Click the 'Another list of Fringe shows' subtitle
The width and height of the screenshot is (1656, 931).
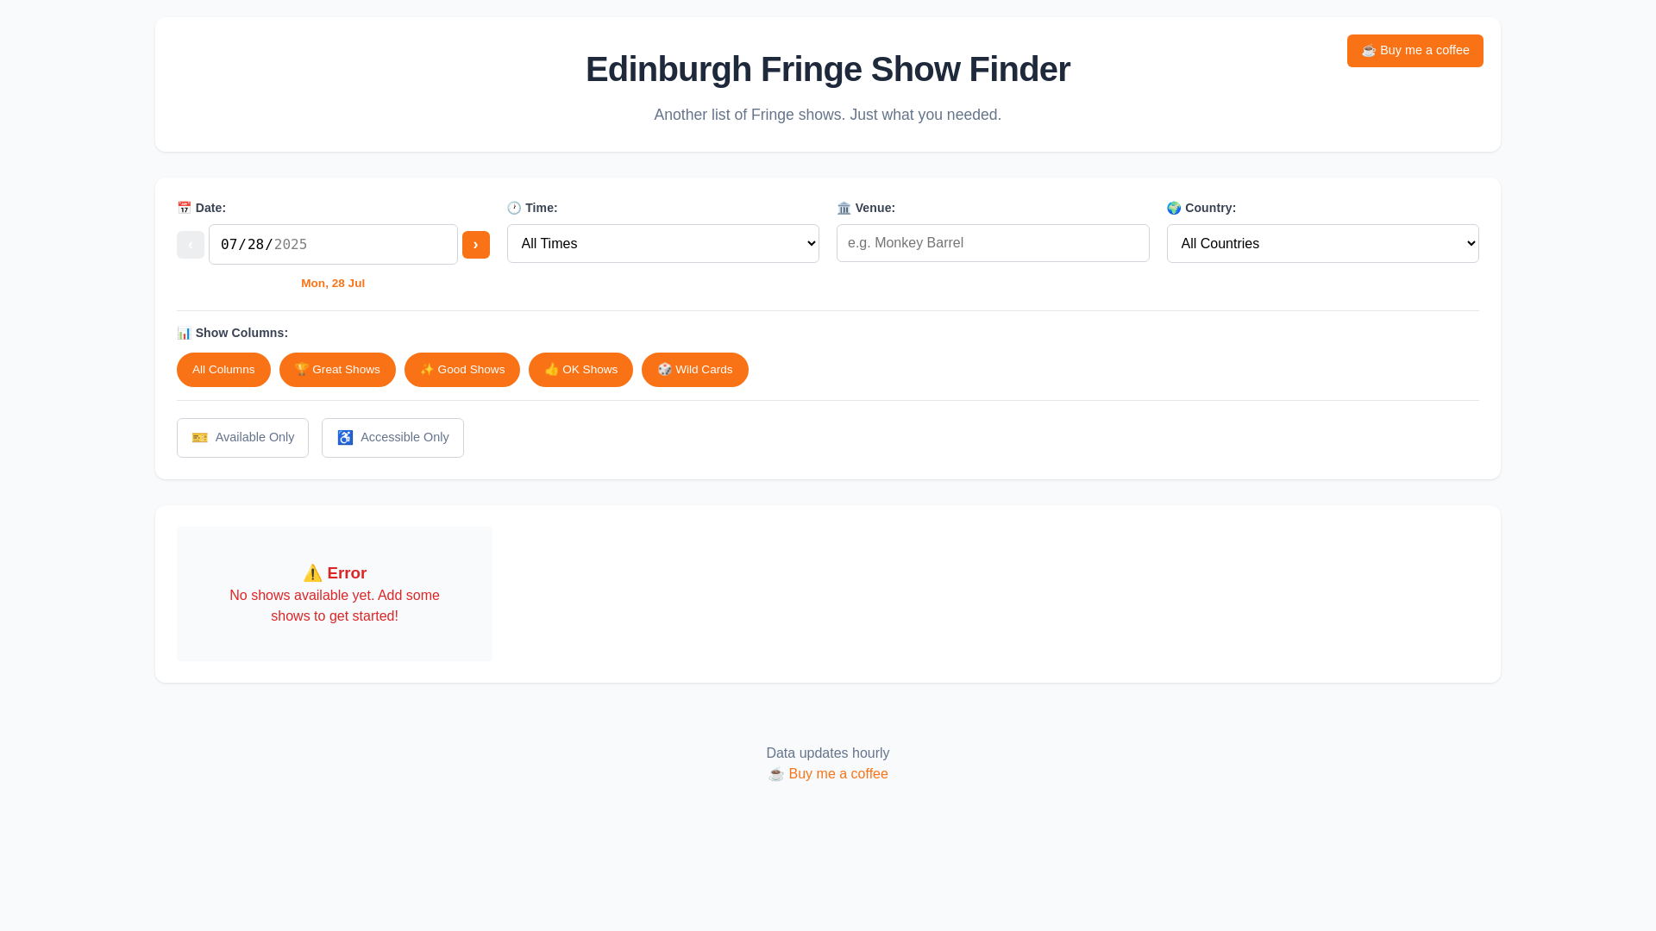(x=828, y=115)
